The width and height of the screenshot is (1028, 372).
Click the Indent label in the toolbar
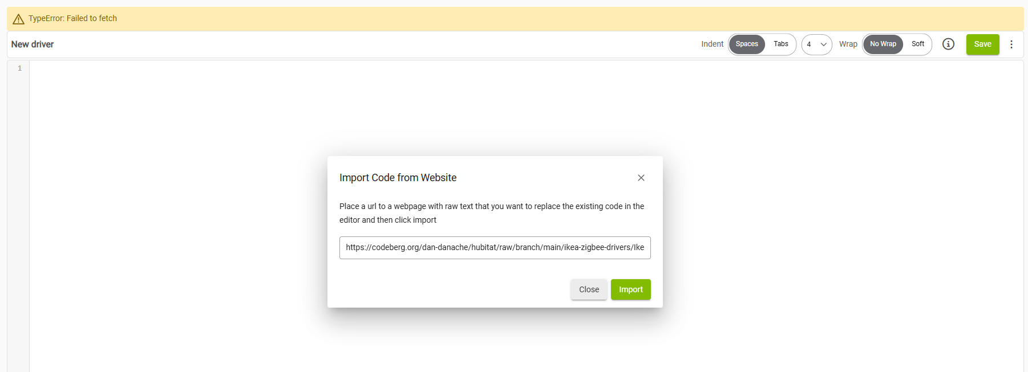(x=712, y=44)
